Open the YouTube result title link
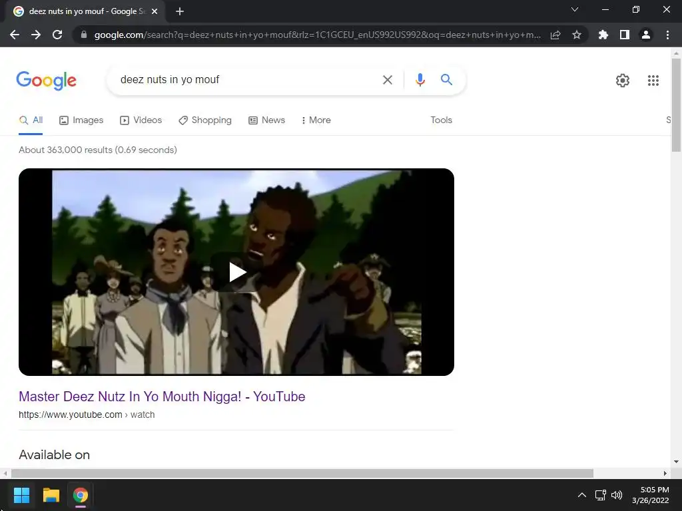This screenshot has width=682, height=511. pos(162,397)
